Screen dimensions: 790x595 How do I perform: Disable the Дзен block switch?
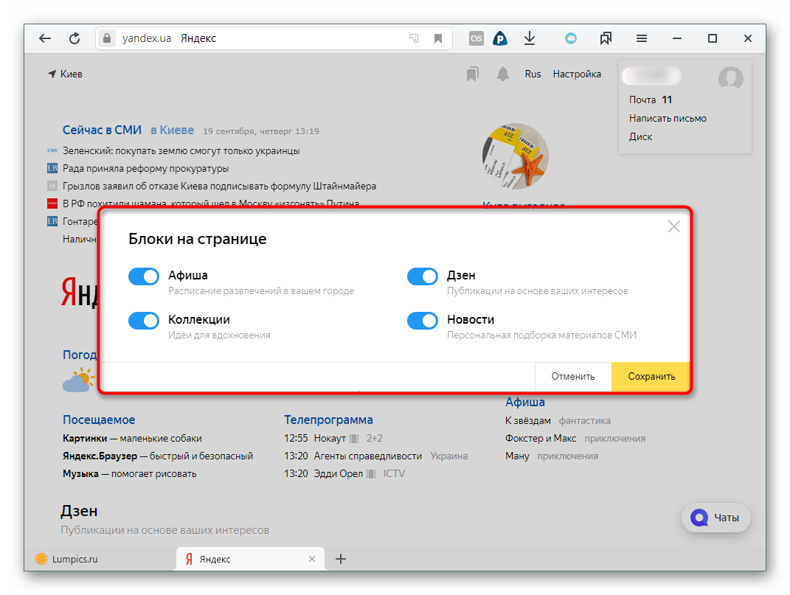(x=423, y=276)
